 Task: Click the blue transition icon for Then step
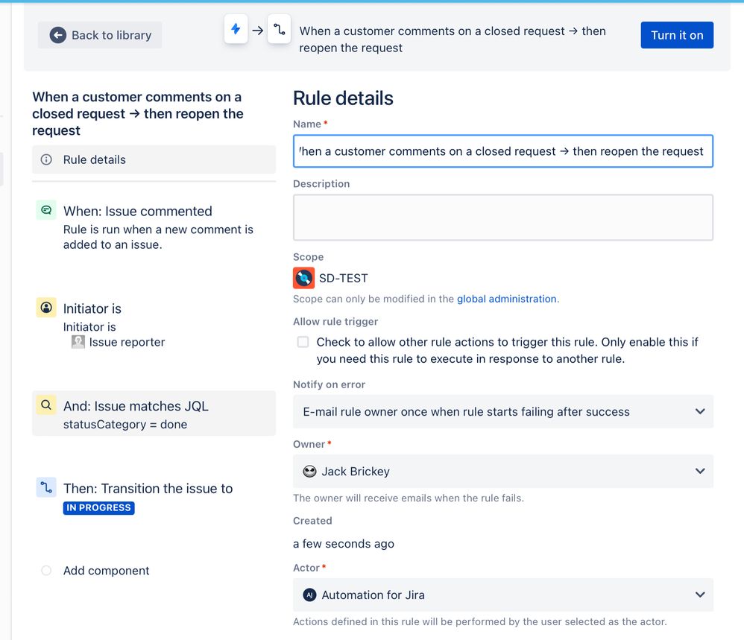coord(46,487)
